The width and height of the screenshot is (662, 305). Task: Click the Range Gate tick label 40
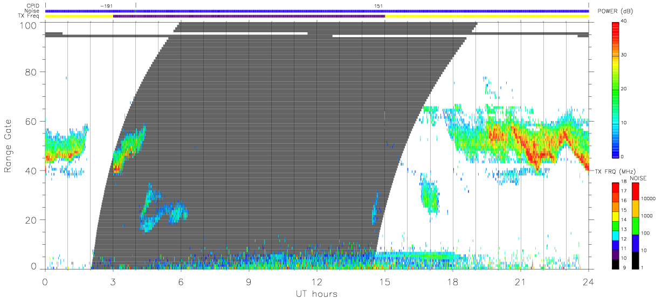point(31,171)
